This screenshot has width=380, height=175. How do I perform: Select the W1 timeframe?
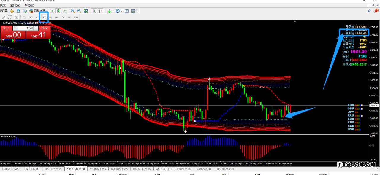pos(70,17)
